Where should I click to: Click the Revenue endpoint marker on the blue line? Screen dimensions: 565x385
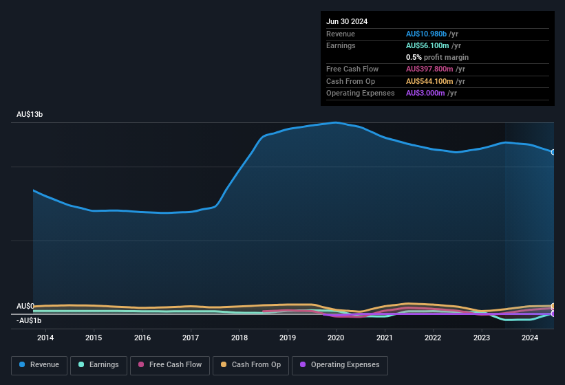click(553, 152)
